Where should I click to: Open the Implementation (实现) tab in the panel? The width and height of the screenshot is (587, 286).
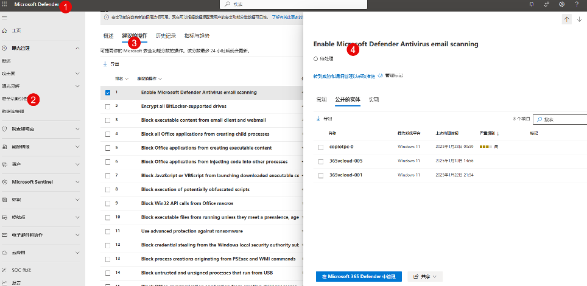374,100
